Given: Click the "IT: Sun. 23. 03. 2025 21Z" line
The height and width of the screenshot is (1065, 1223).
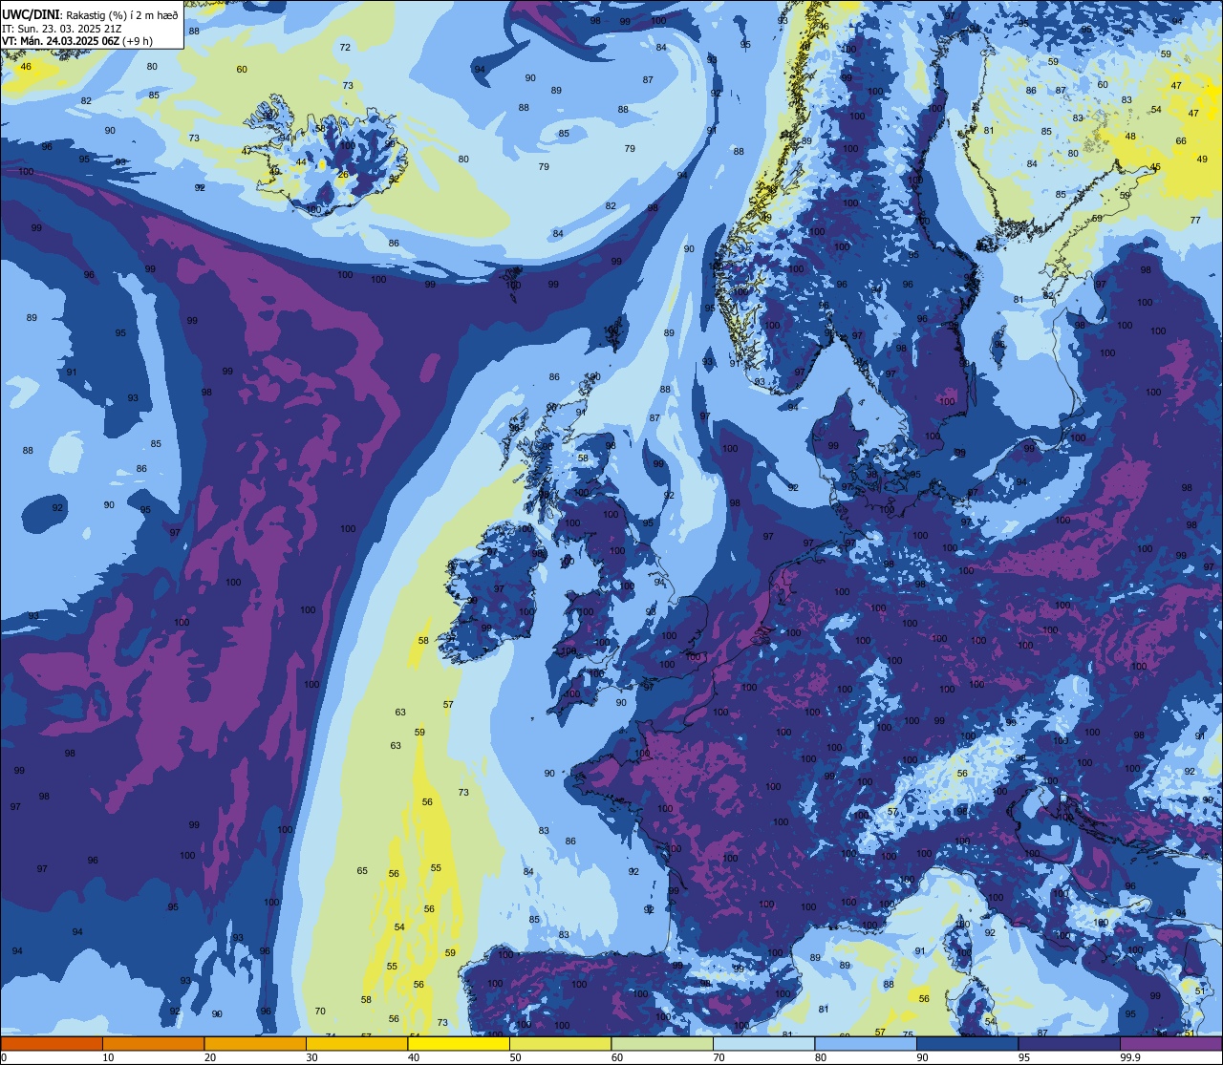Looking at the screenshot, I should (62, 29).
